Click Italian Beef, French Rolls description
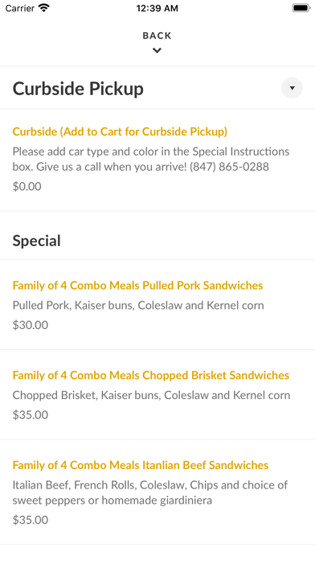Viewport: 315px width, 561px height. tap(150, 492)
